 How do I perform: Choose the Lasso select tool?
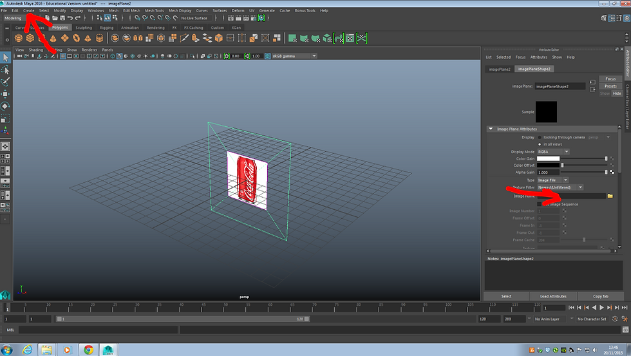[x=5, y=70]
